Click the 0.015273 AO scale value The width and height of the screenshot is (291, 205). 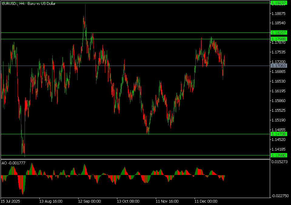(279, 162)
